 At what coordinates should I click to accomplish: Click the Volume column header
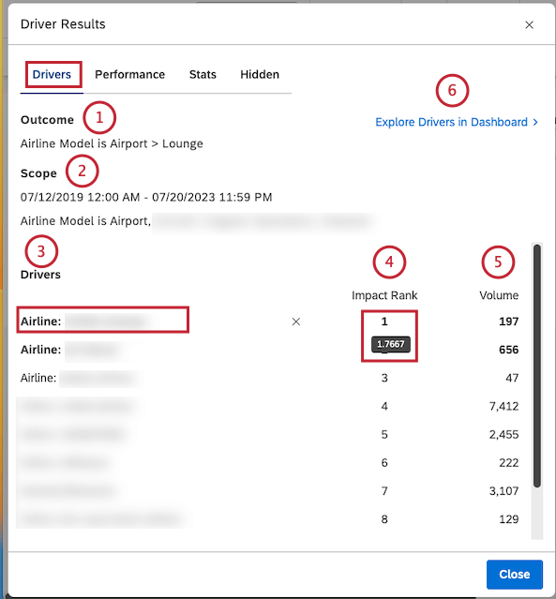pos(499,295)
